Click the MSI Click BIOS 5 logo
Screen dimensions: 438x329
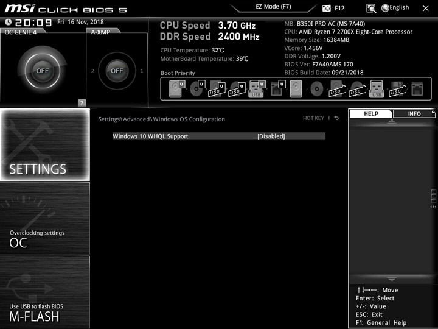66,9
